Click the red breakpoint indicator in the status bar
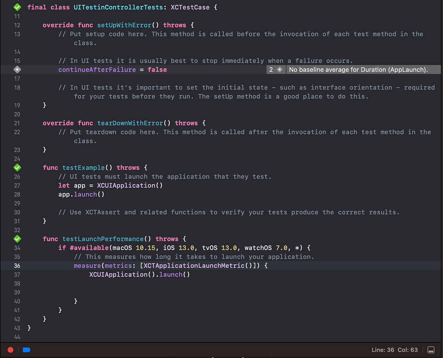The height and width of the screenshot is (358, 443). [10, 350]
